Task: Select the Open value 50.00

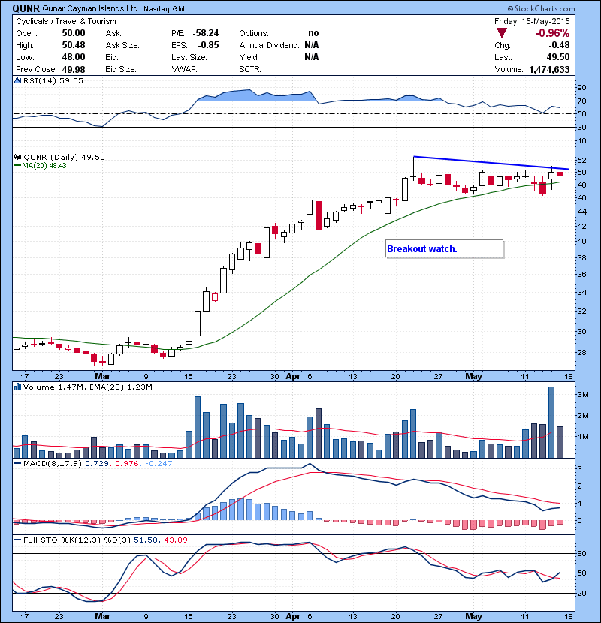Action: (x=74, y=33)
